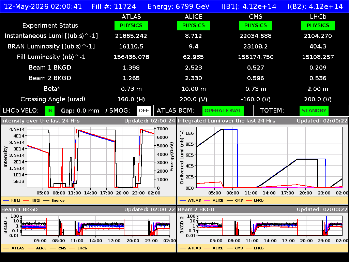This screenshot has width=349, height=262.
Task: Click the ATLAS PHYSICS status indicator
Action: (131, 25)
